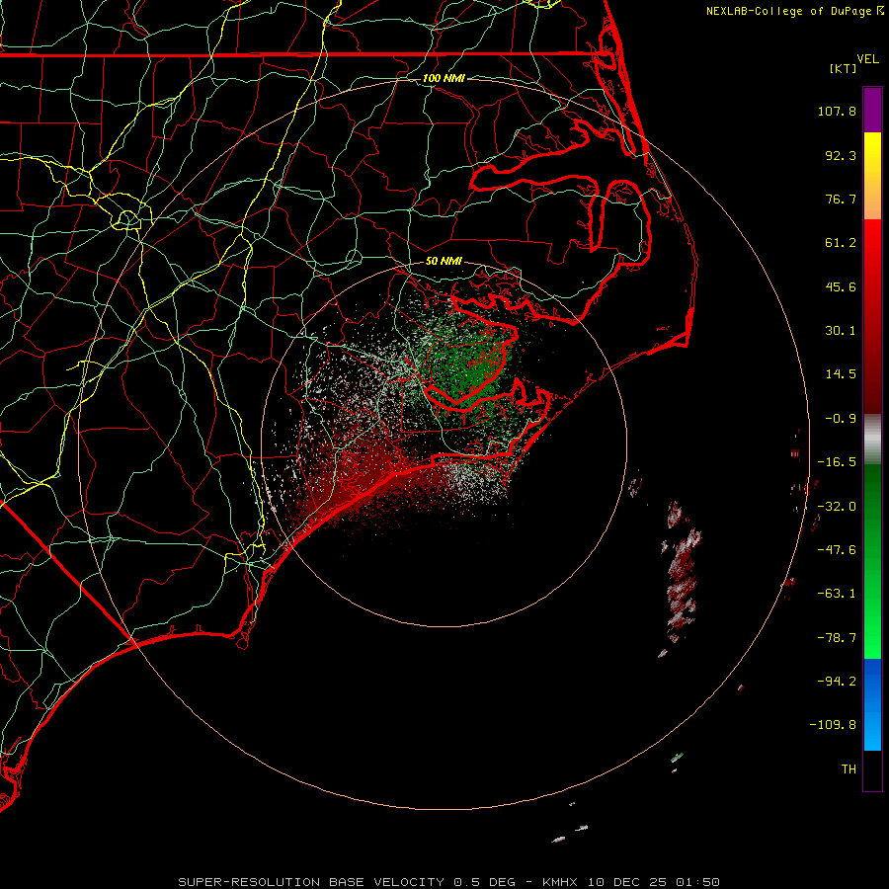This screenshot has height=889, width=889.
Task: Click the 50 NMI range ring label
Action: pyautogui.click(x=444, y=261)
